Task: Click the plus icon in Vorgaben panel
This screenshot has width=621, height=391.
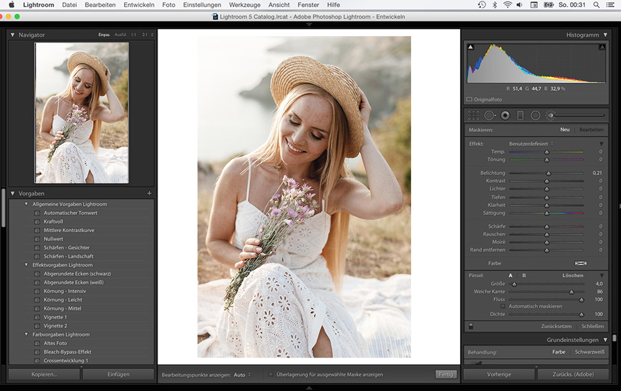Action: [x=149, y=193]
